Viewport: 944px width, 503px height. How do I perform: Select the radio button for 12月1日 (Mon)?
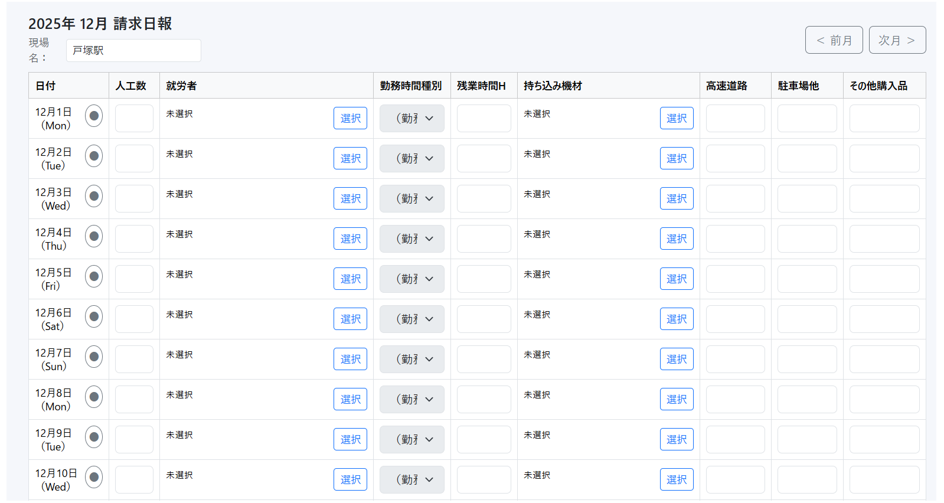94,116
